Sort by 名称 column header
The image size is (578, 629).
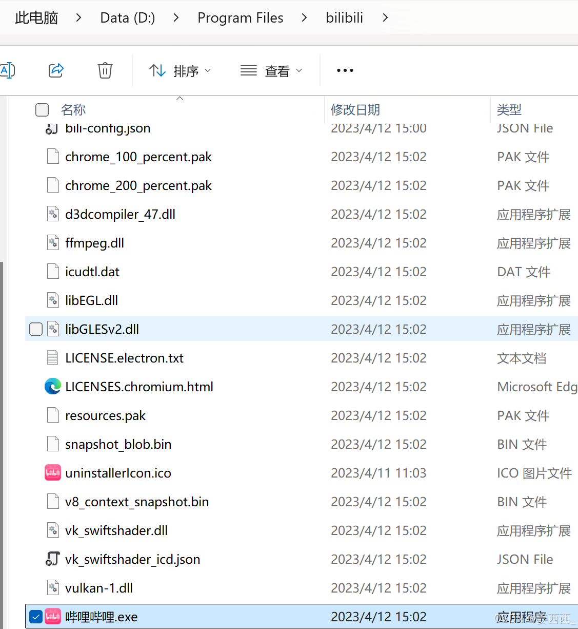[x=73, y=110]
